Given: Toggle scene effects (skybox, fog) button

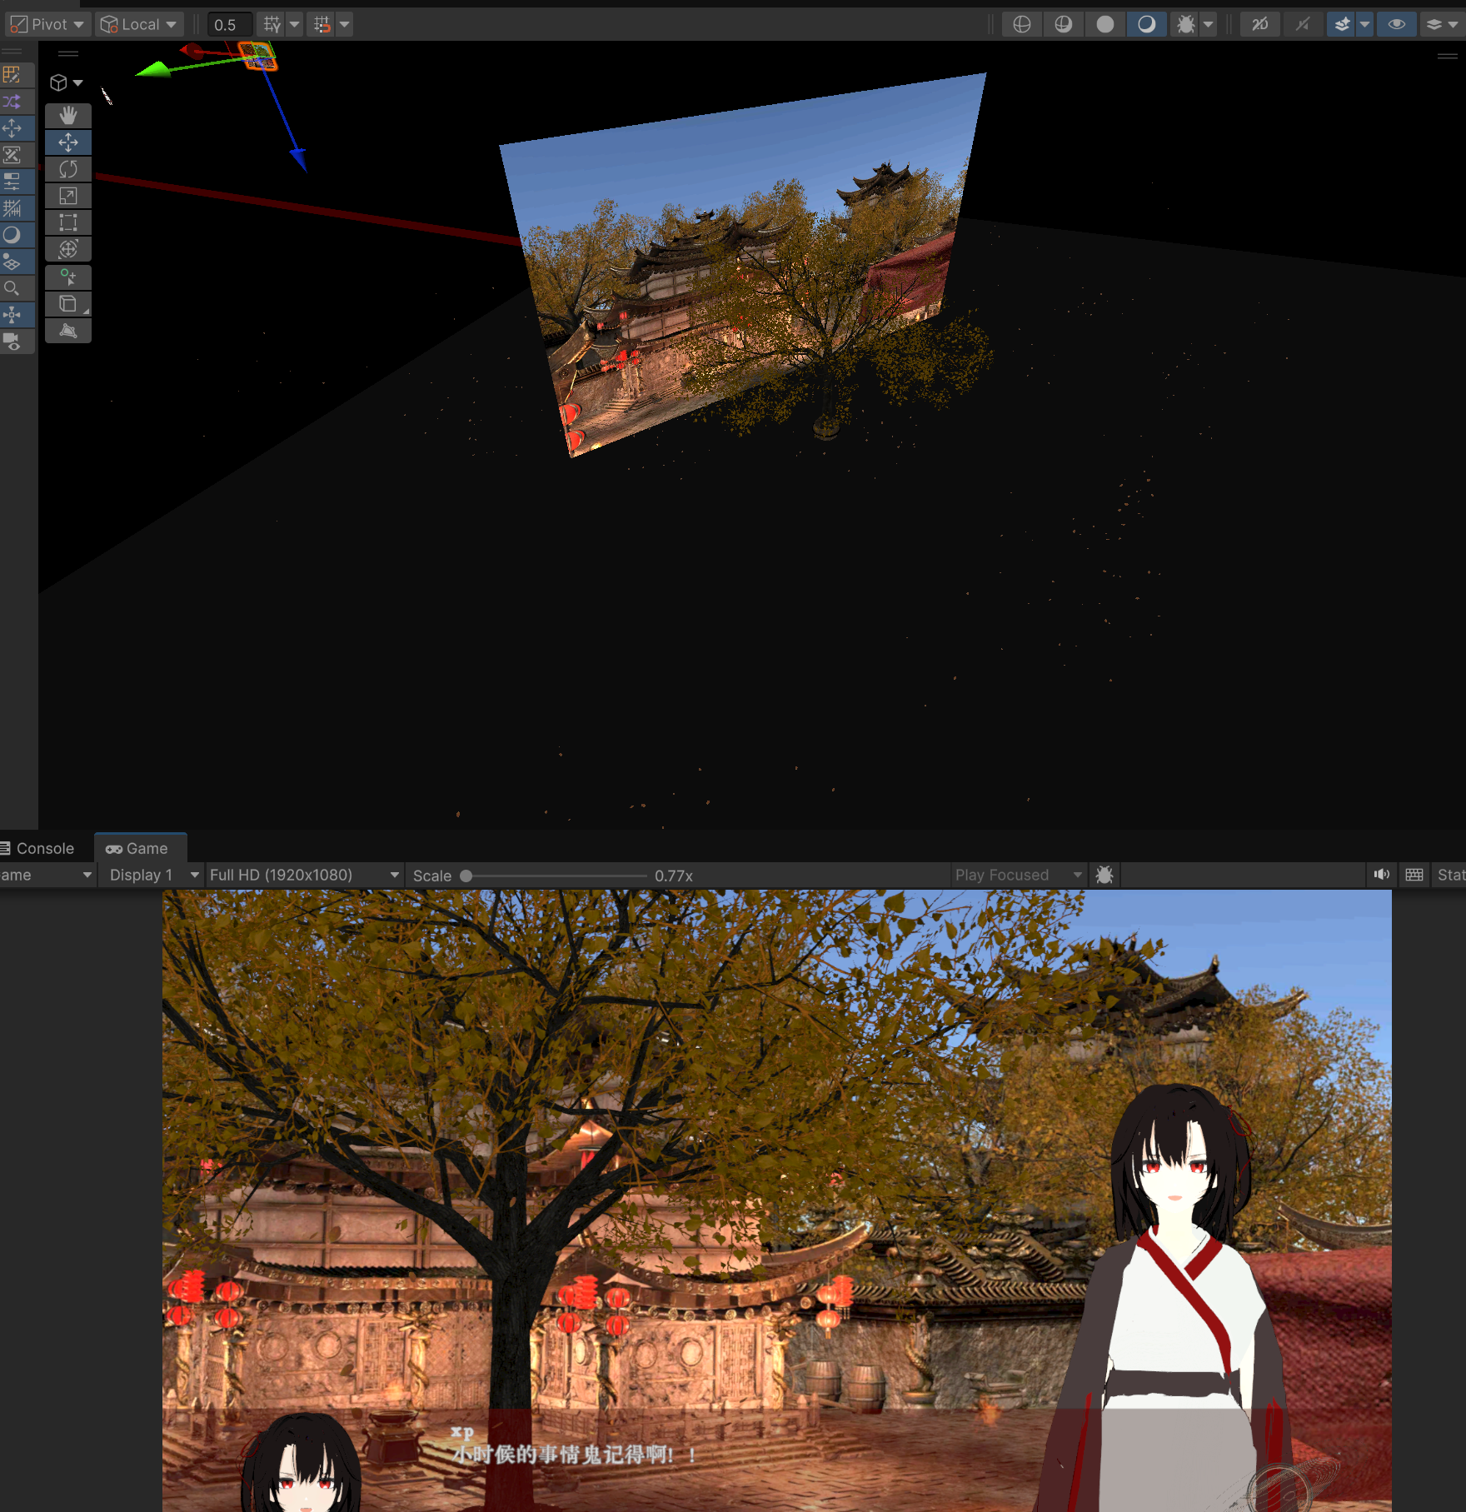Looking at the screenshot, I should [1342, 24].
